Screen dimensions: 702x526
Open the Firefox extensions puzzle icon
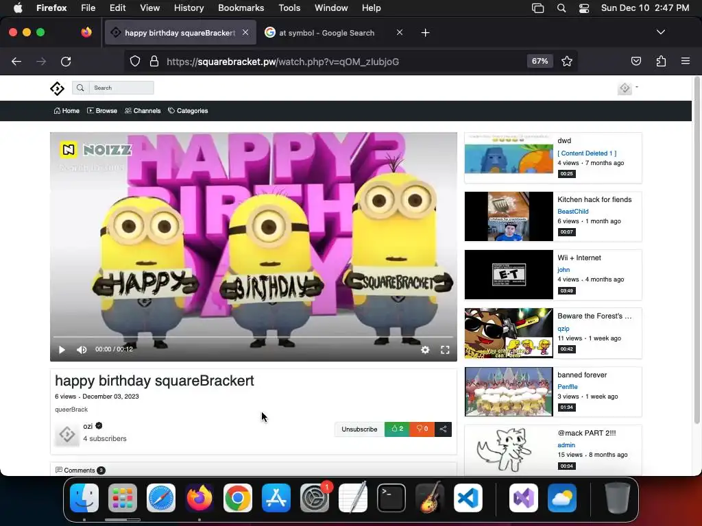click(661, 61)
